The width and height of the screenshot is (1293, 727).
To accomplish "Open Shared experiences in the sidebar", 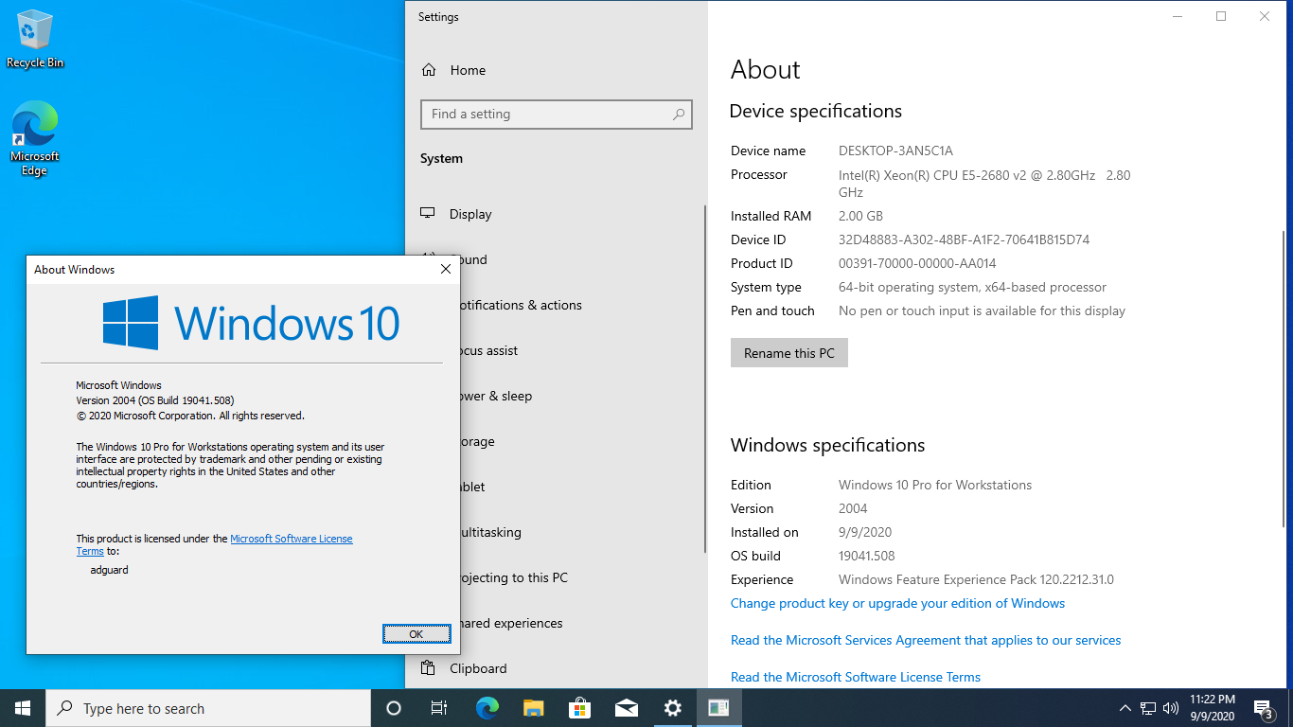I will pos(511,623).
